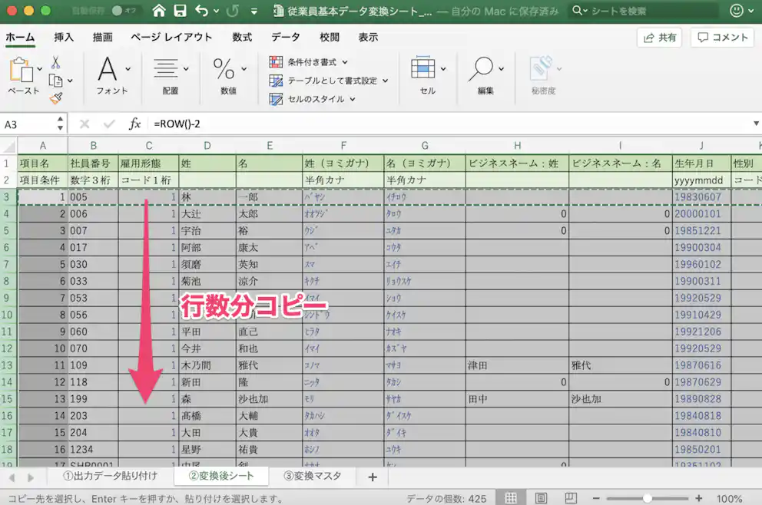Open the コメント button
Screen dimensions: 762x505
point(721,37)
